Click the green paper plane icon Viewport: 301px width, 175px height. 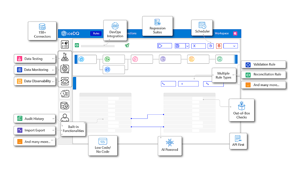[x=127, y=45]
